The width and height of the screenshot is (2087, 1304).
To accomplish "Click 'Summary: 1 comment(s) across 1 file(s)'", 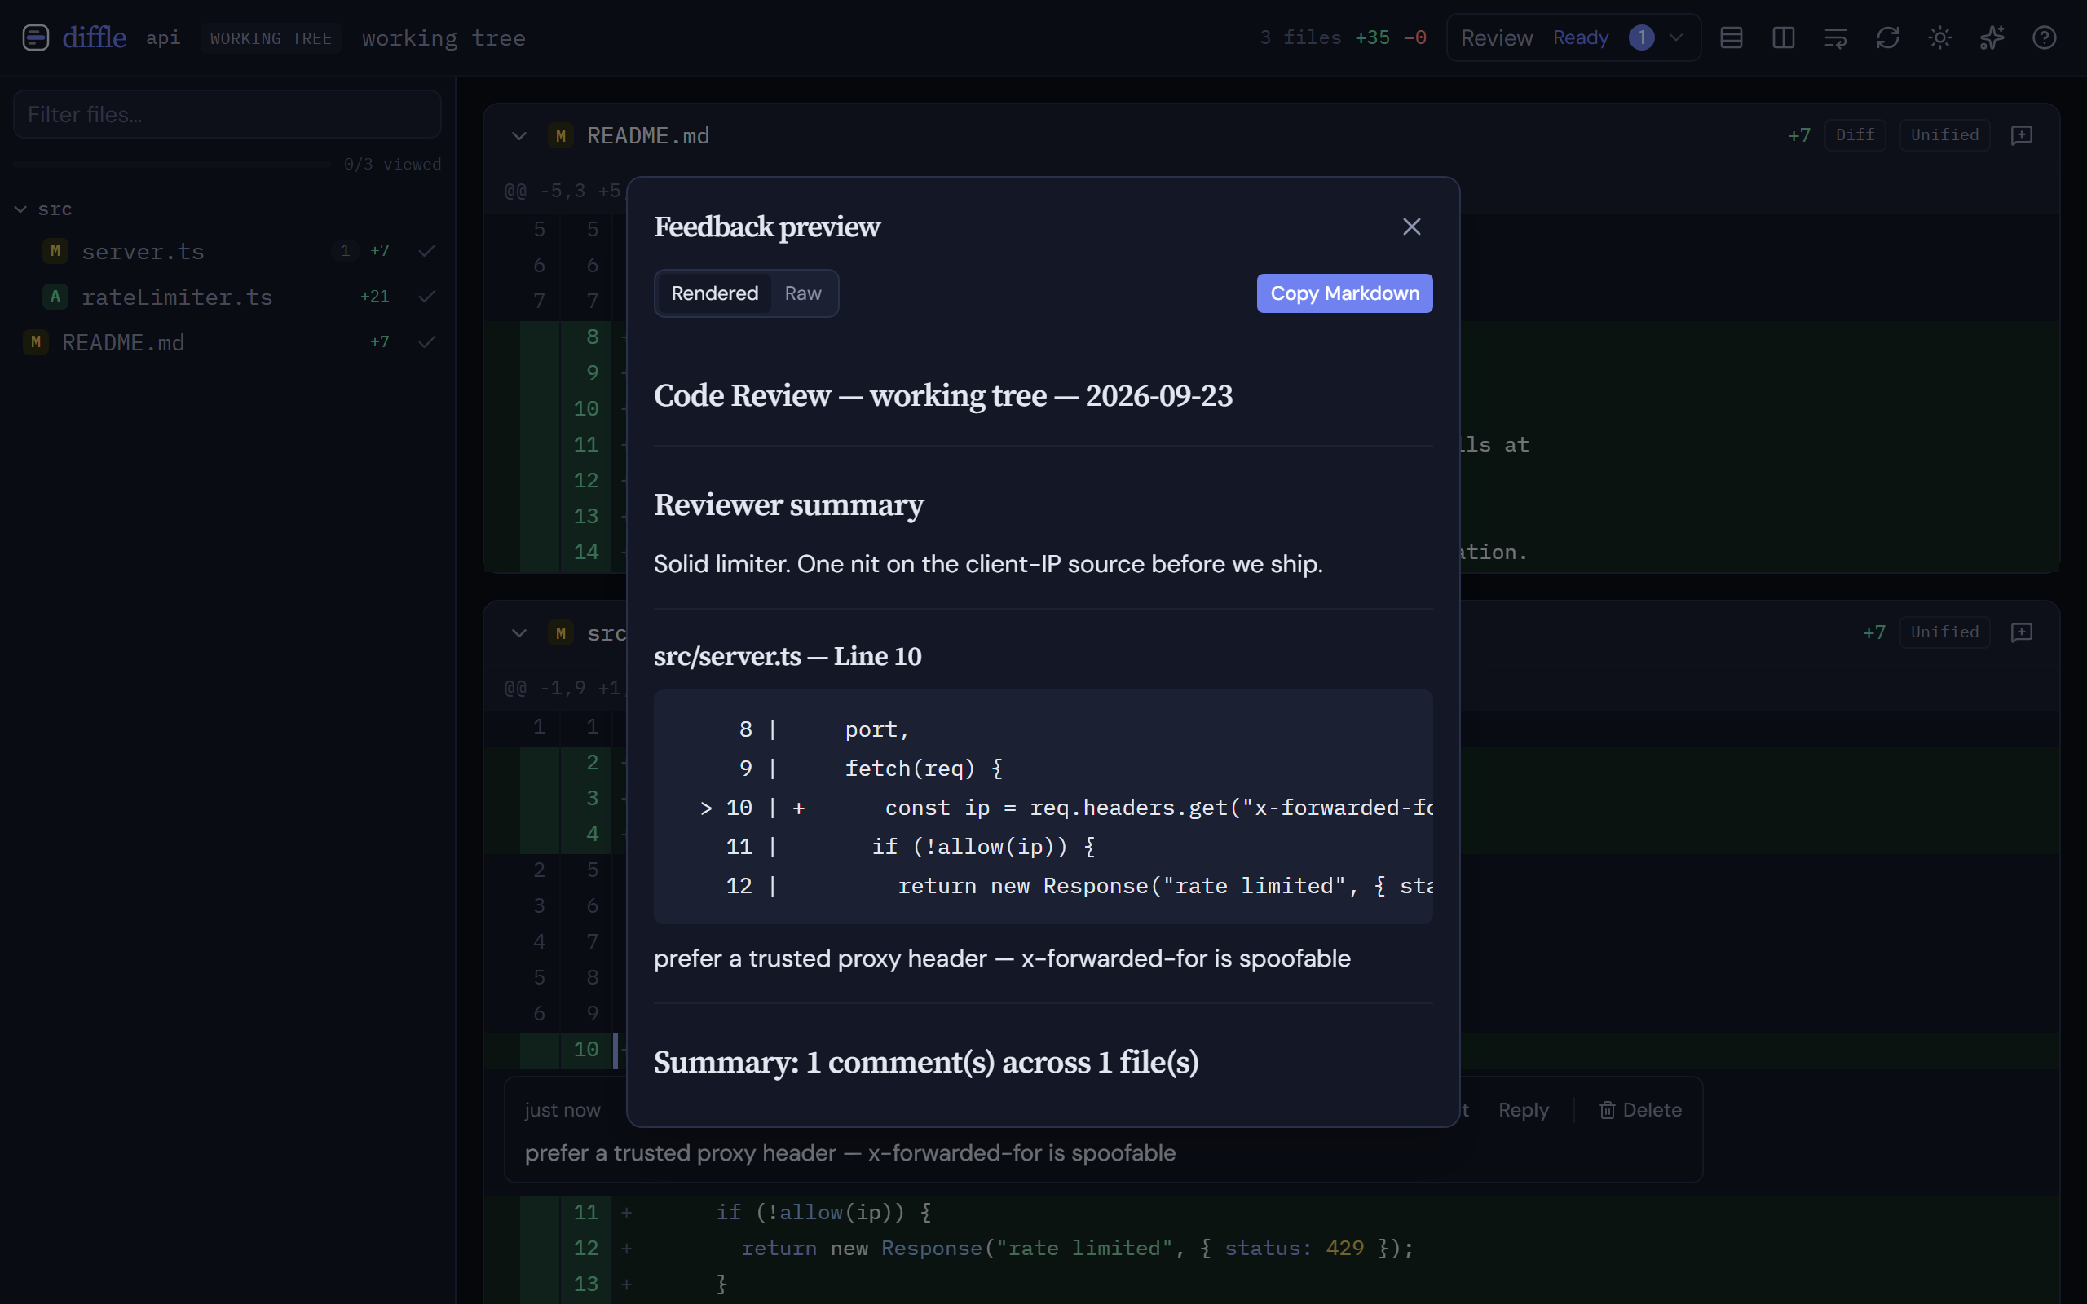I will (926, 1063).
